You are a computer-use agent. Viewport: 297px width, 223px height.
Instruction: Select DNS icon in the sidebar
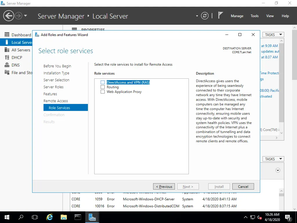pos(7,65)
